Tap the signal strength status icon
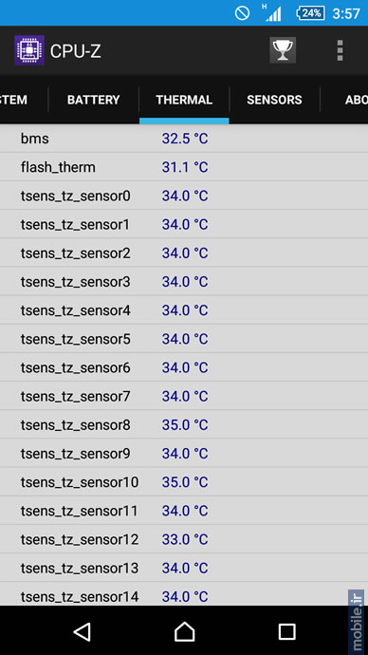Image resolution: width=368 pixels, height=655 pixels. click(x=271, y=12)
